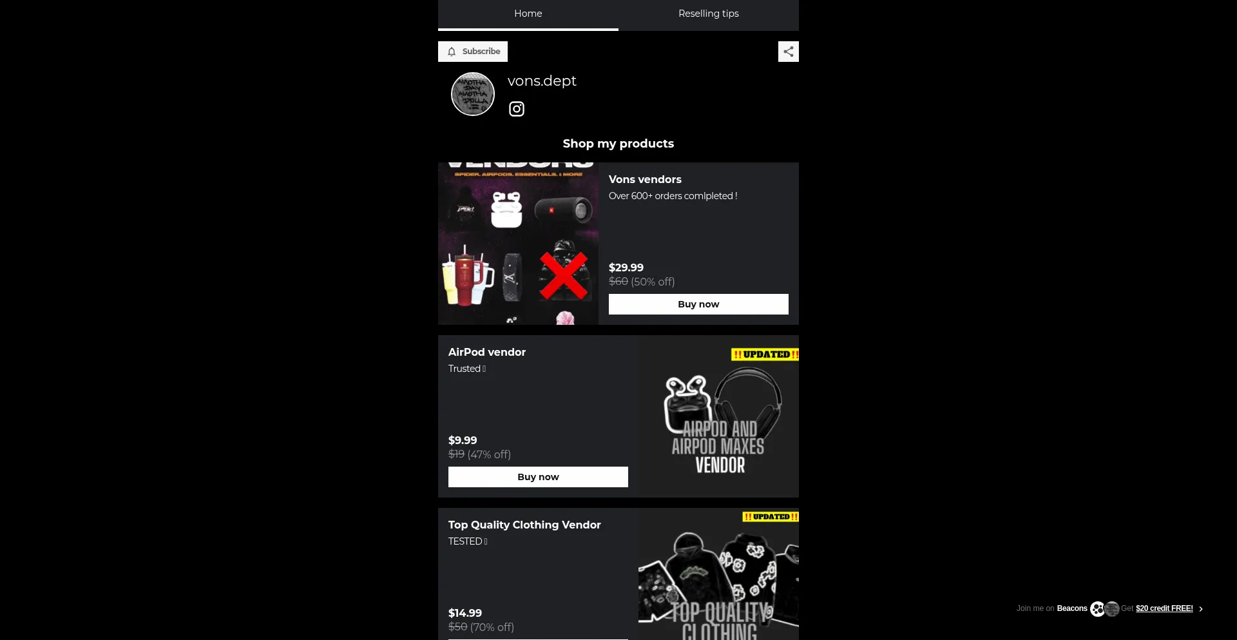Buy now the AirPod vendor product
This screenshot has height=640, width=1237.
[x=538, y=477]
